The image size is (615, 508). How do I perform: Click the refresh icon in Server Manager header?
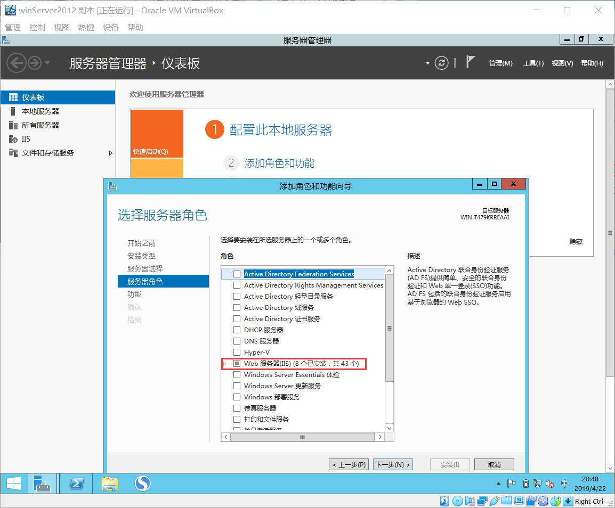coord(441,63)
